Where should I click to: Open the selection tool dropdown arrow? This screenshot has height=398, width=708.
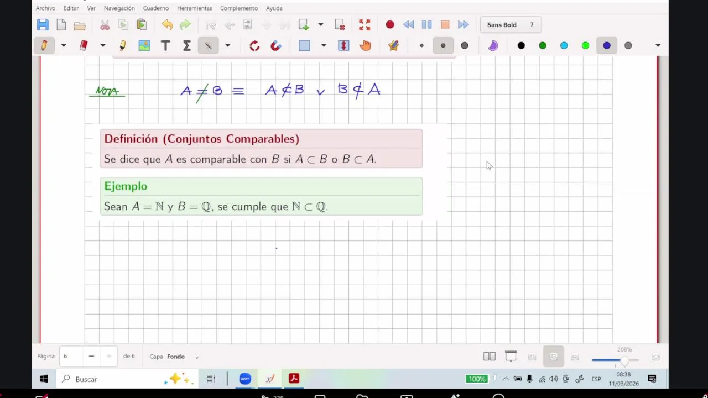point(324,45)
